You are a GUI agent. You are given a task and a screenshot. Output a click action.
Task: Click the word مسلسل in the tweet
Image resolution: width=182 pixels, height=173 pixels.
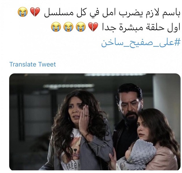point(59,13)
